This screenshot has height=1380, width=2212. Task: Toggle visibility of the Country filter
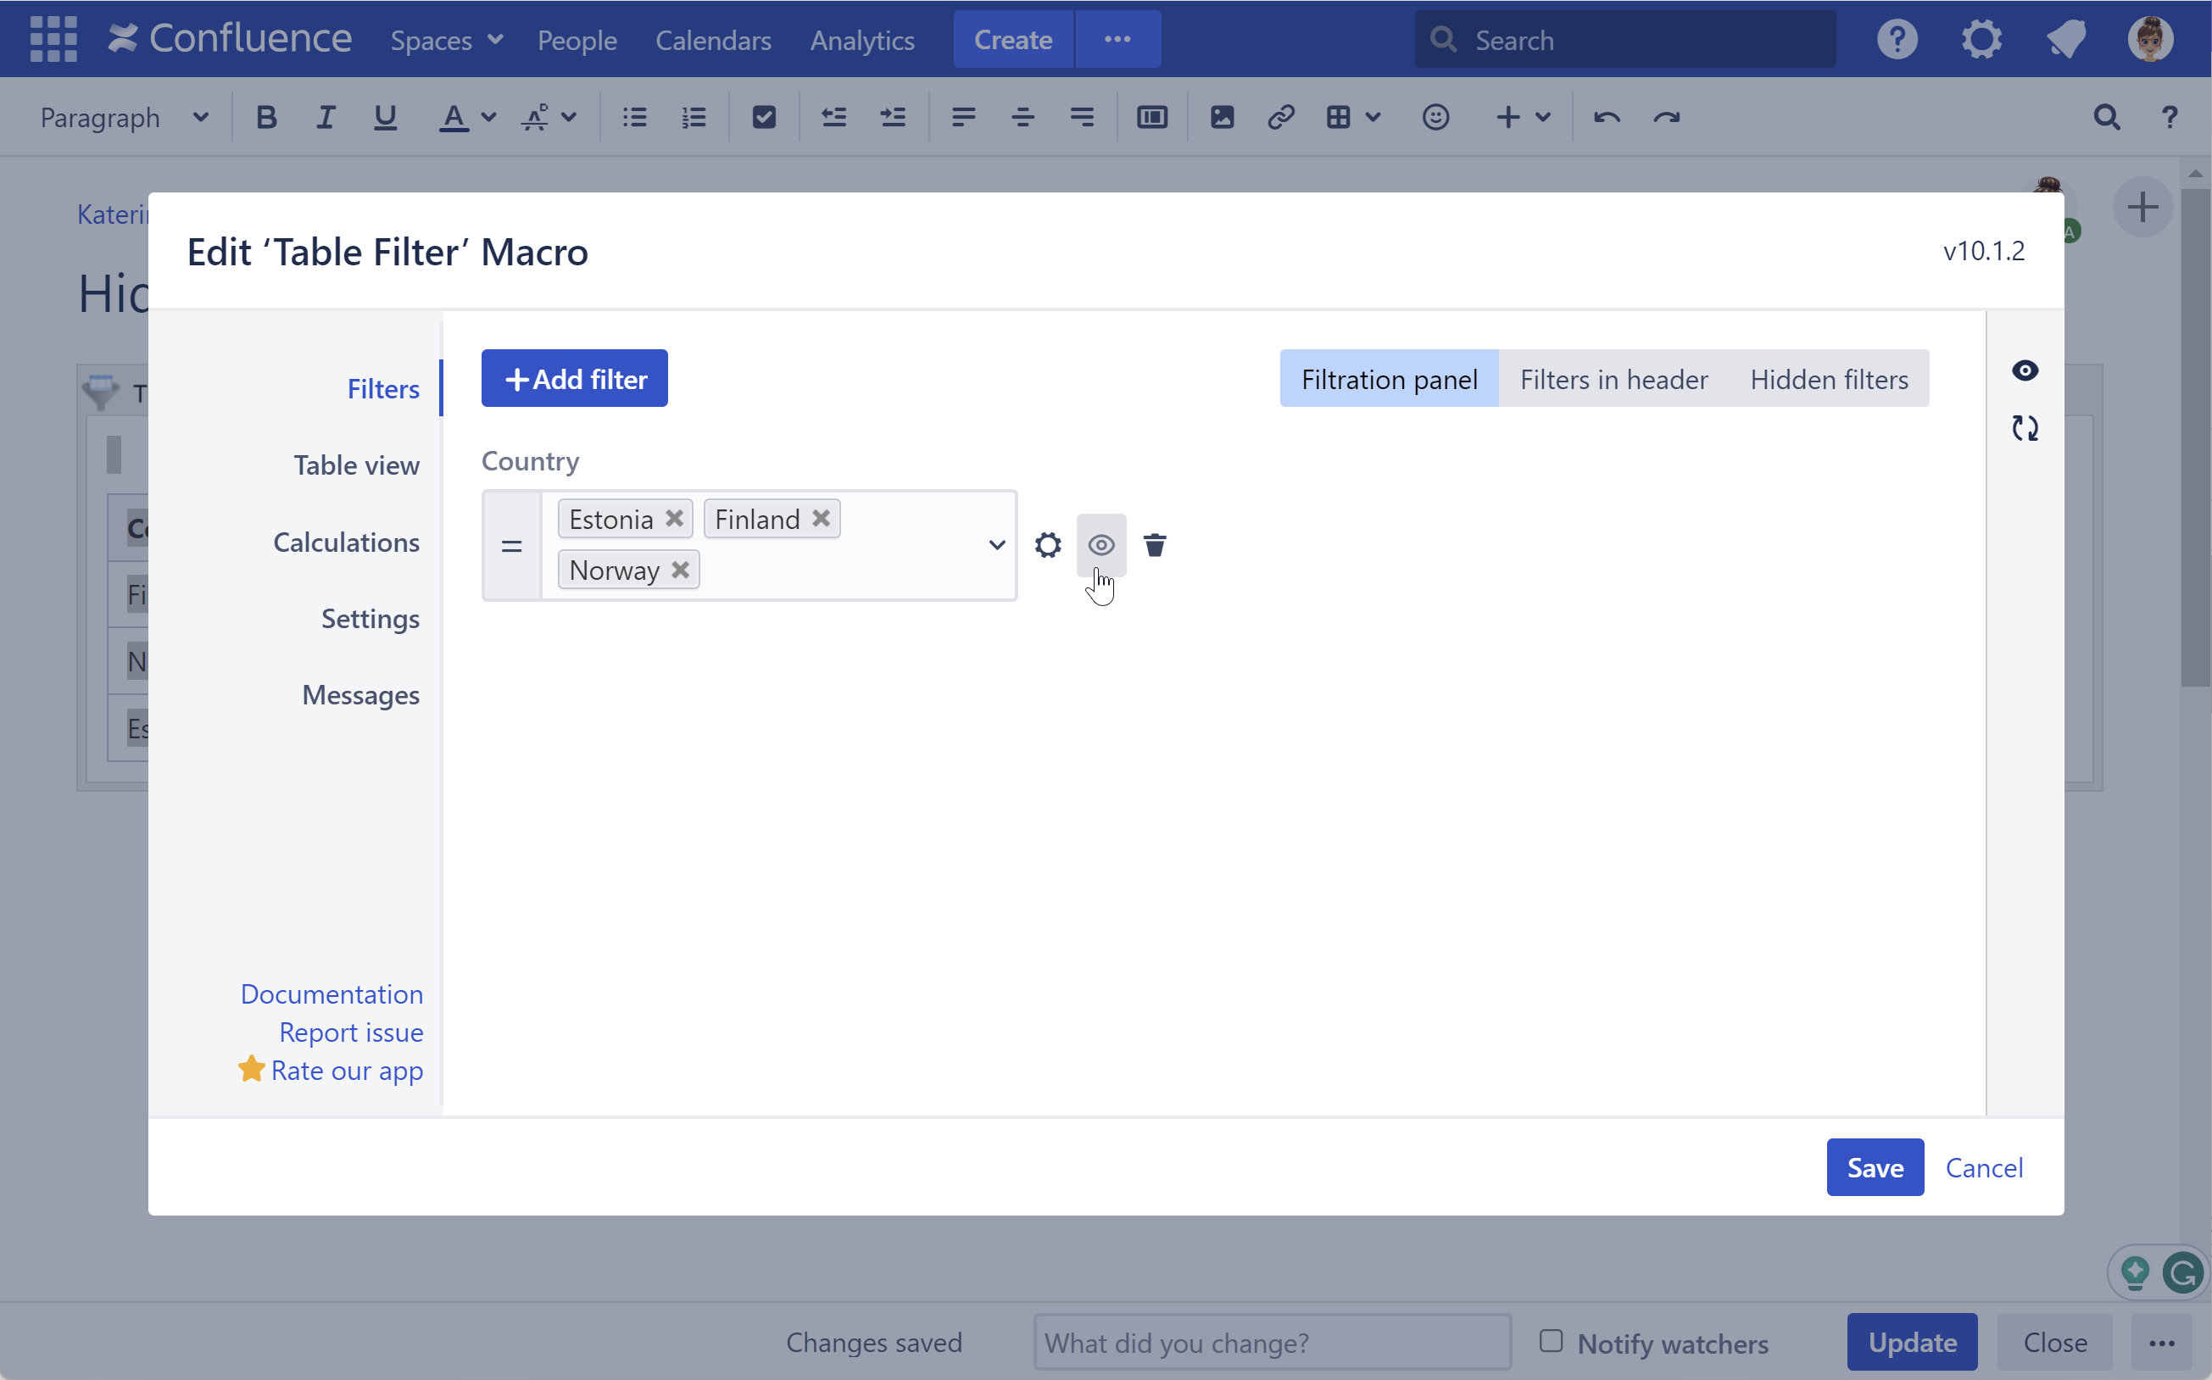pos(1101,545)
